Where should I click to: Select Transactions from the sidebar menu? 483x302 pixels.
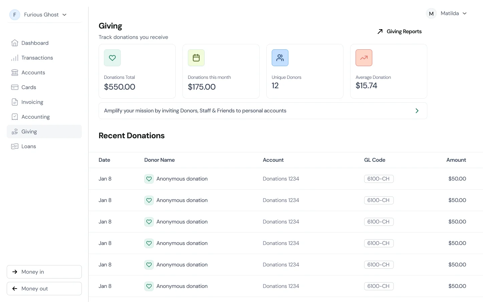tap(37, 58)
